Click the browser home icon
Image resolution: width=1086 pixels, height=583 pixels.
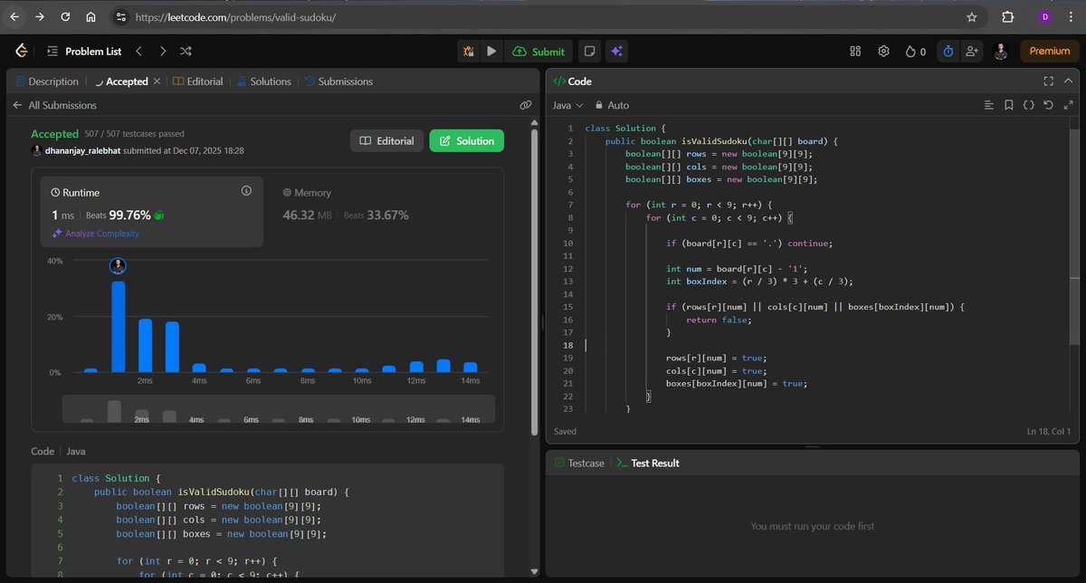[x=90, y=17]
